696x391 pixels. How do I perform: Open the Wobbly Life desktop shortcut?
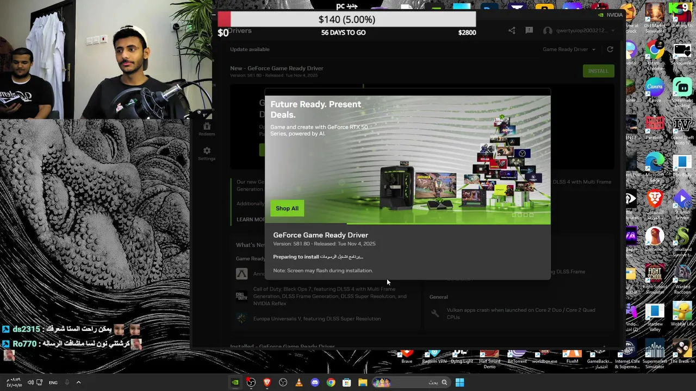coord(682,314)
